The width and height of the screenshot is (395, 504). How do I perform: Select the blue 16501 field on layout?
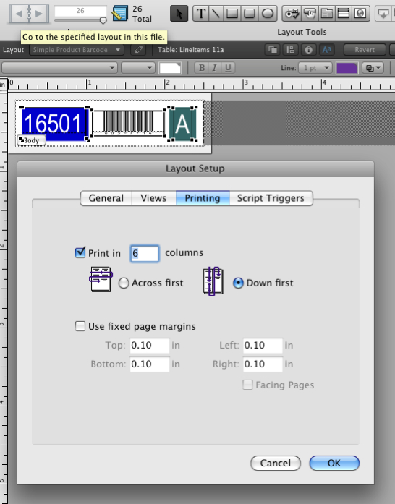pyautogui.click(x=54, y=124)
